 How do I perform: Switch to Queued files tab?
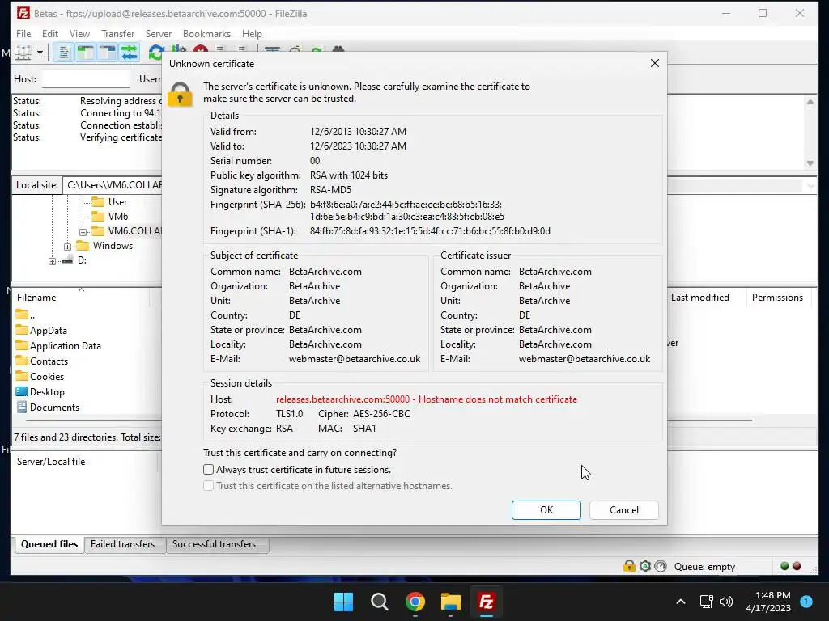pos(49,544)
